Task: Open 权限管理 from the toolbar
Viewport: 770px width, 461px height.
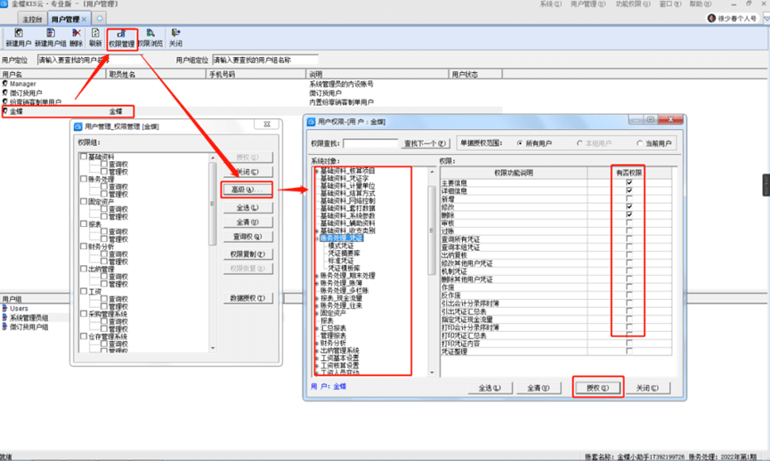Action: tap(121, 37)
